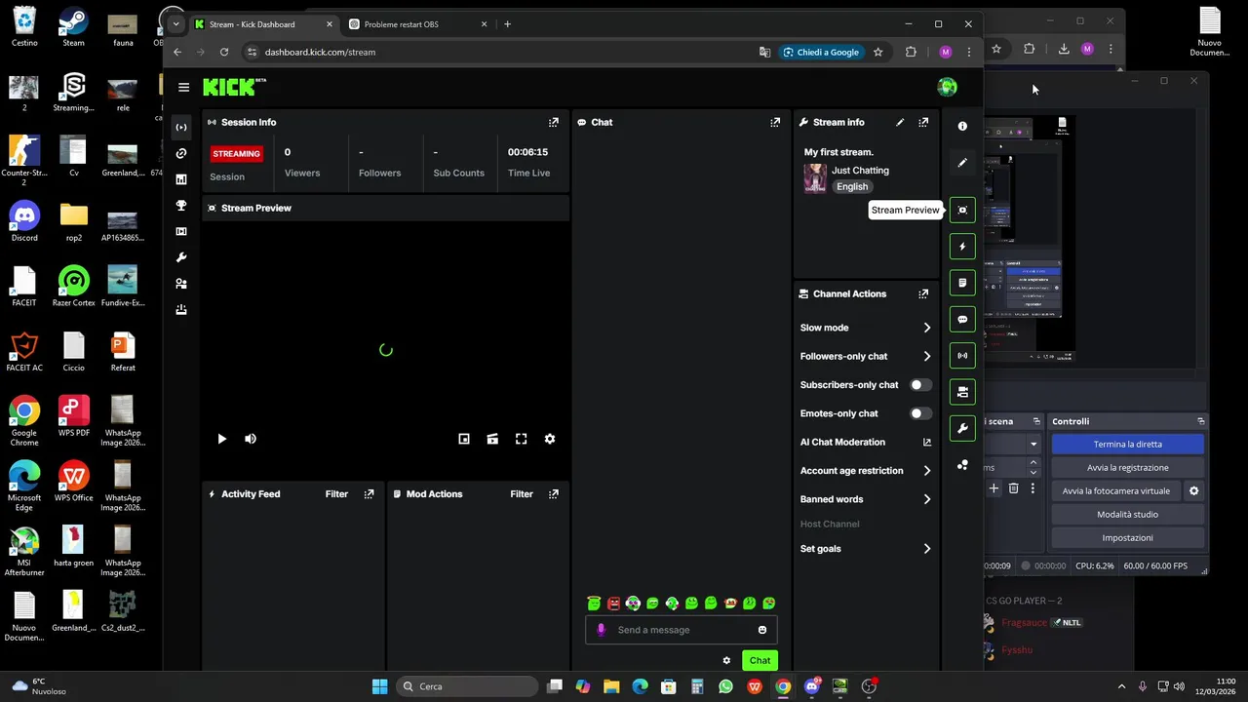Bookmark this page with the star

pos(878,52)
